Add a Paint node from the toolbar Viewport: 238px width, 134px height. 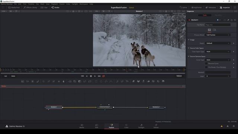(38, 82)
